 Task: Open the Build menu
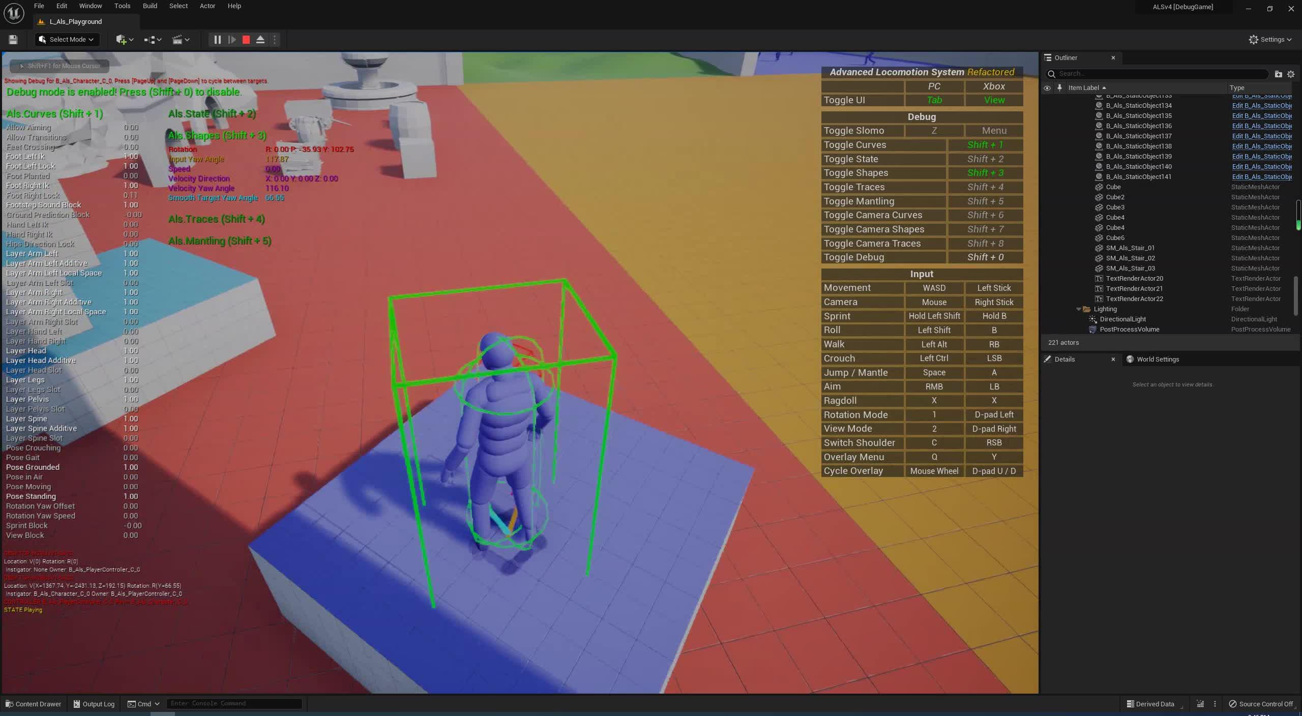coord(149,6)
